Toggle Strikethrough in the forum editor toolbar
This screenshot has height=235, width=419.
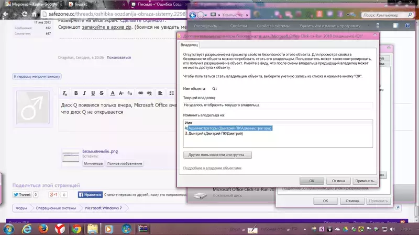[x=102, y=93]
